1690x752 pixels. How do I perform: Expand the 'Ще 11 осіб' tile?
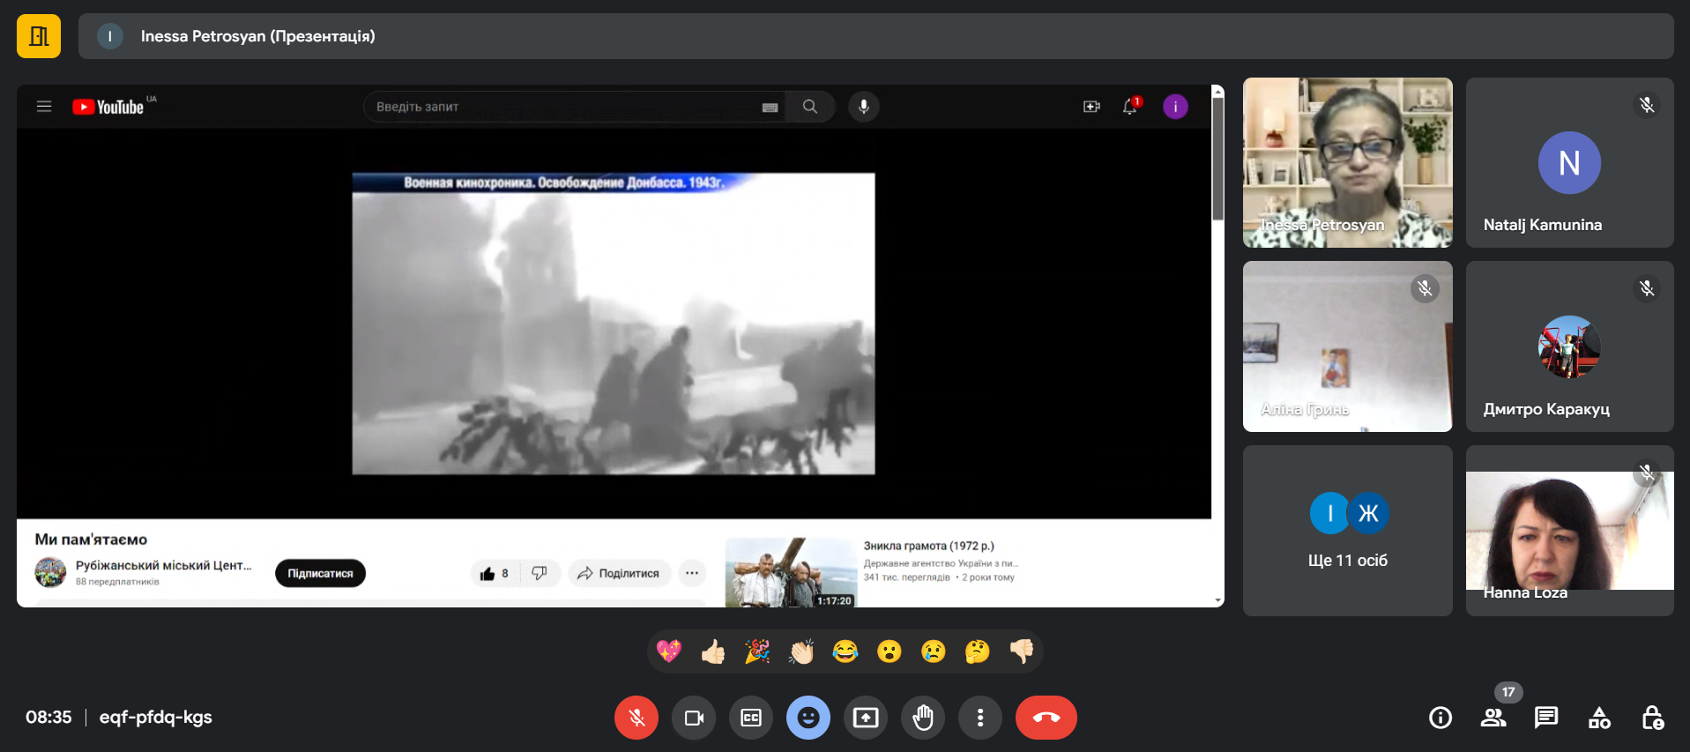pos(1347,531)
